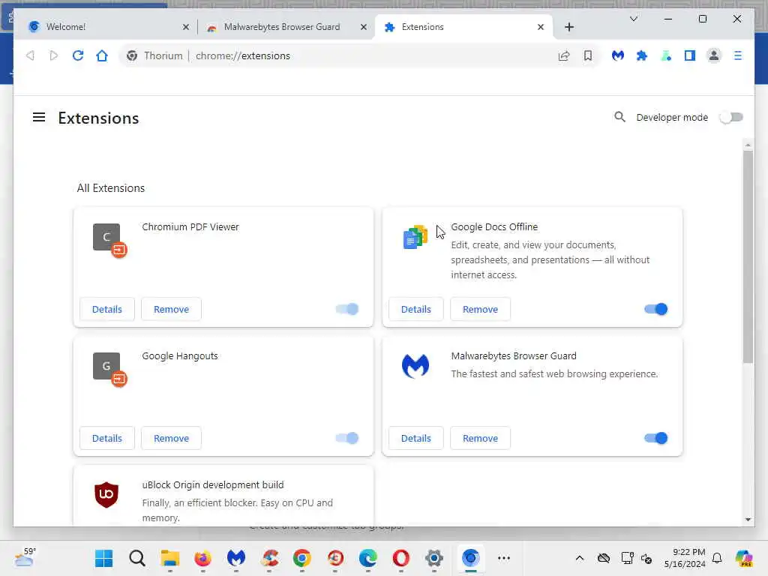Viewport: 768px width, 576px height.
Task: Open Settings gear from taskbar
Action: 433,558
